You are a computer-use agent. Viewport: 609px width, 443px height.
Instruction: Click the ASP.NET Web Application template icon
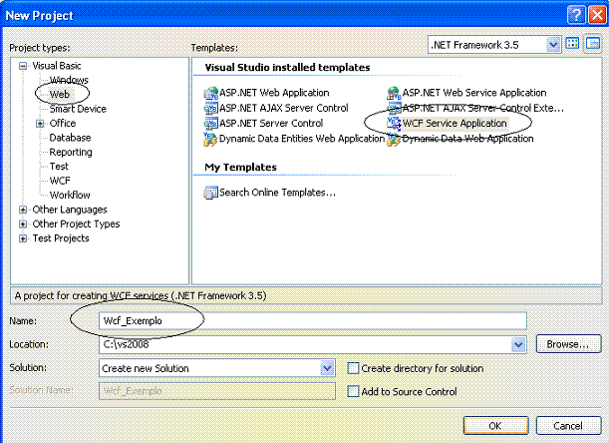tap(211, 94)
